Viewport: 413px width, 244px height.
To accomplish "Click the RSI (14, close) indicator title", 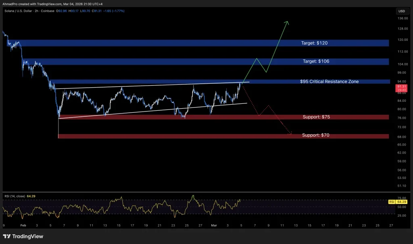I will [15, 196].
